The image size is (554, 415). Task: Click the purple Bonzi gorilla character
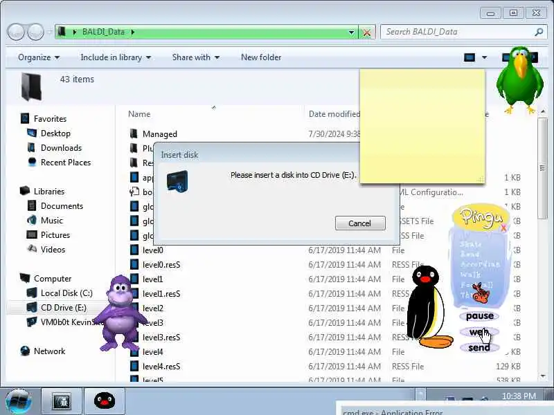120,314
